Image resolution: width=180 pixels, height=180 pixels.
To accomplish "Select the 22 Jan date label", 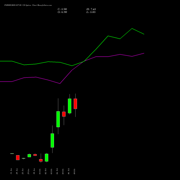I will (23, 171).
